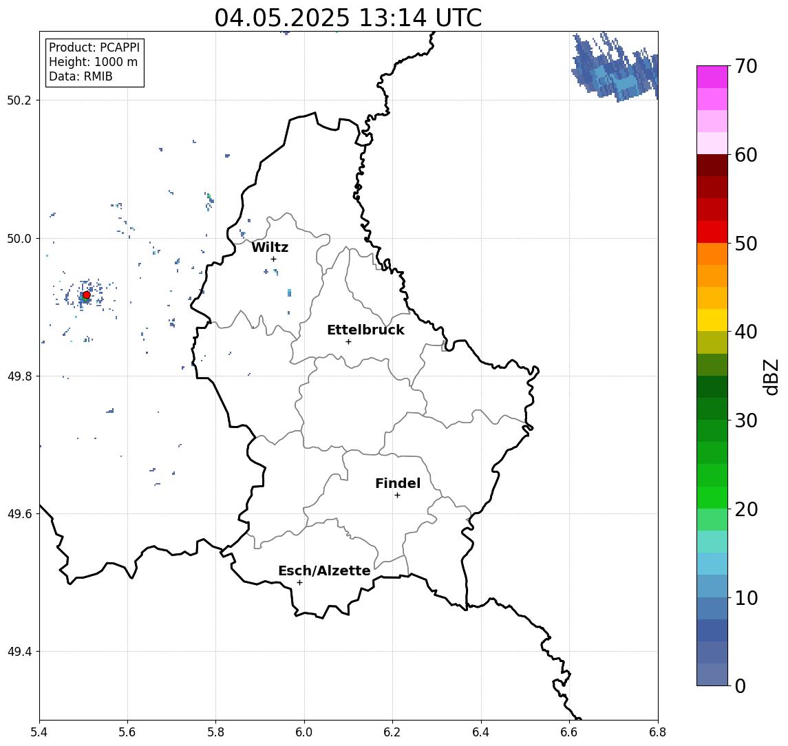Viewport: 788px width, 746px height.
Task: Click the longitude label 6.4
Action: (481, 732)
